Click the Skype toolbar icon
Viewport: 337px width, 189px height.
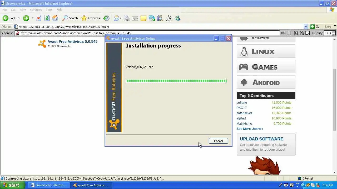[x=152, y=18]
